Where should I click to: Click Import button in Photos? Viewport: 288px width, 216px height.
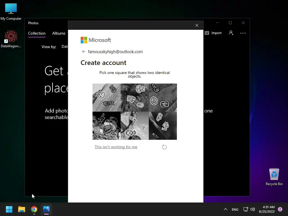(213, 33)
